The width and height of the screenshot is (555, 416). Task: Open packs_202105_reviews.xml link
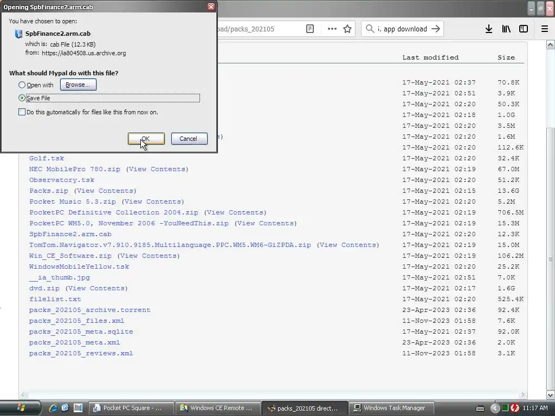[81, 353]
